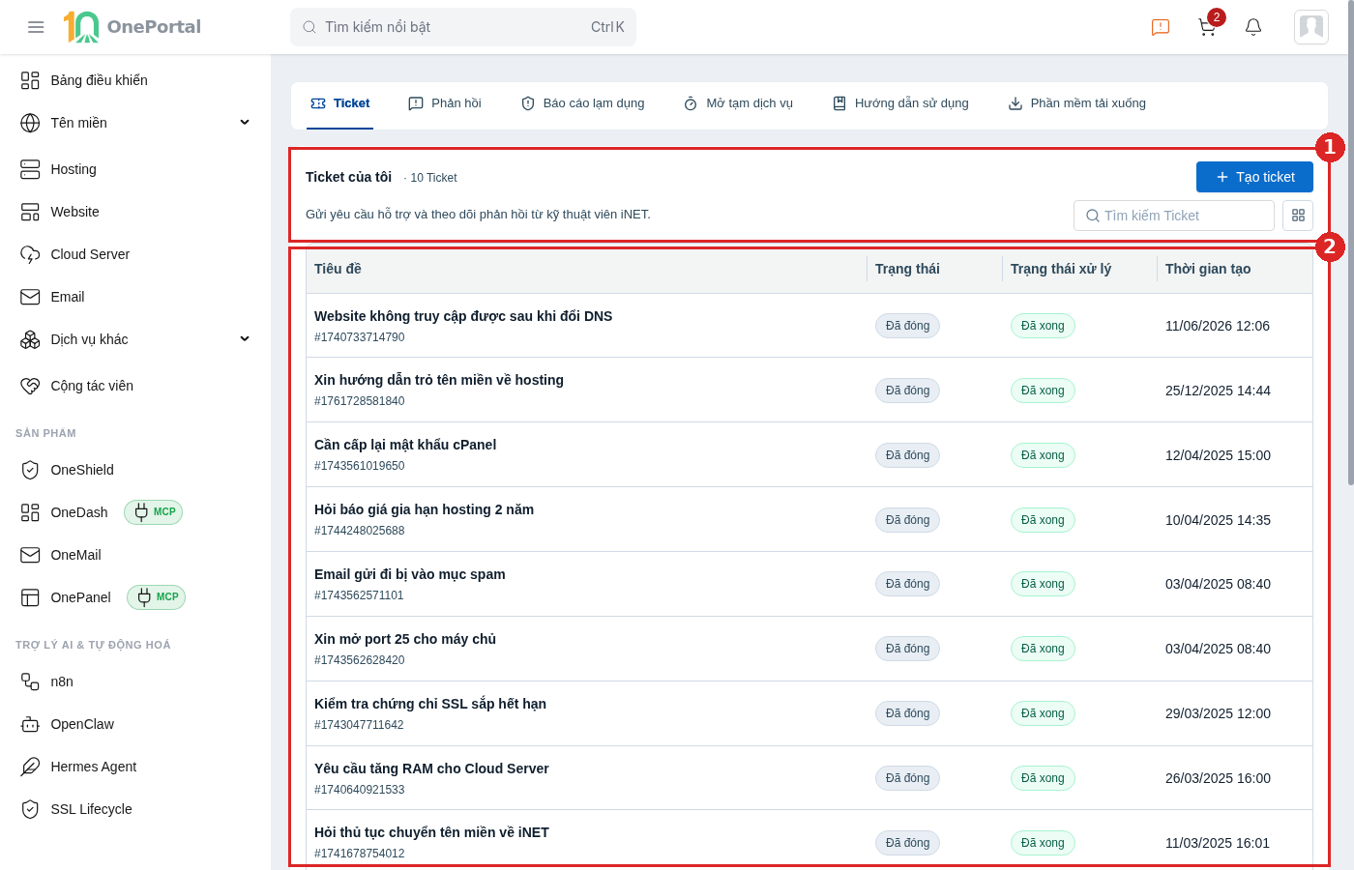
Task: Open ticket 'Yêu cầu tăng RAM cho Cloud Server'
Action: coord(431,768)
